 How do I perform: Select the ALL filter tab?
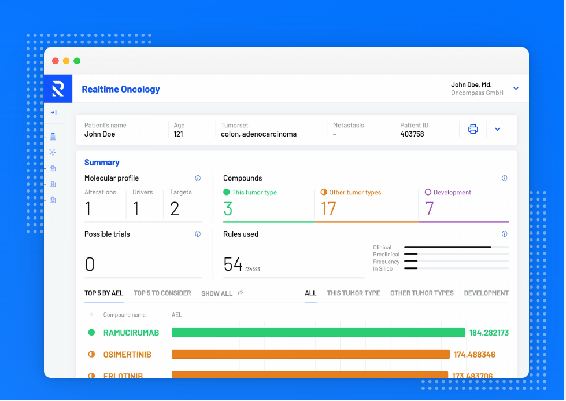click(x=311, y=293)
